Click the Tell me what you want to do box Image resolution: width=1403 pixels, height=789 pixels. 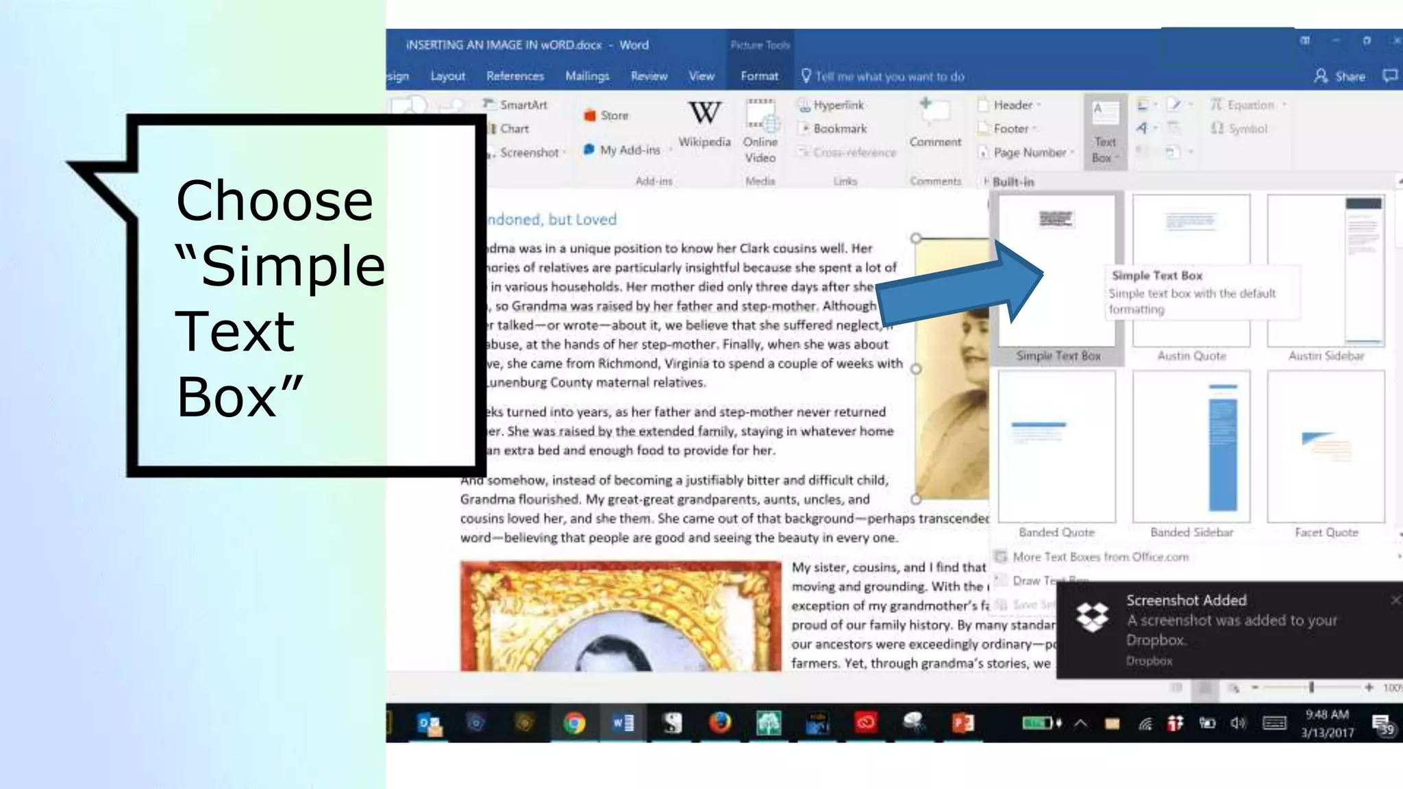point(883,76)
